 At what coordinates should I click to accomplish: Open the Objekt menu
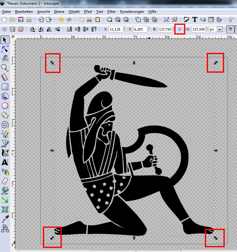tap(74, 12)
